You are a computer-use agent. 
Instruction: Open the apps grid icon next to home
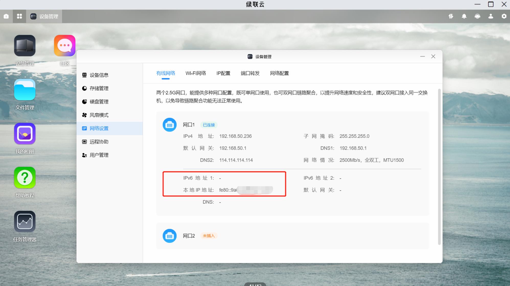19,16
